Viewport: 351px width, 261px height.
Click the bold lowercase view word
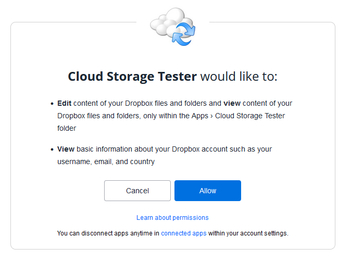tap(232, 103)
